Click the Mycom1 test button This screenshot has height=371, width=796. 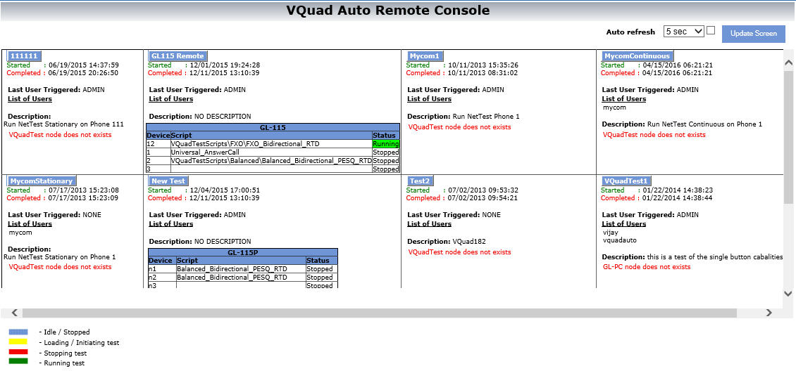coord(426,56)
